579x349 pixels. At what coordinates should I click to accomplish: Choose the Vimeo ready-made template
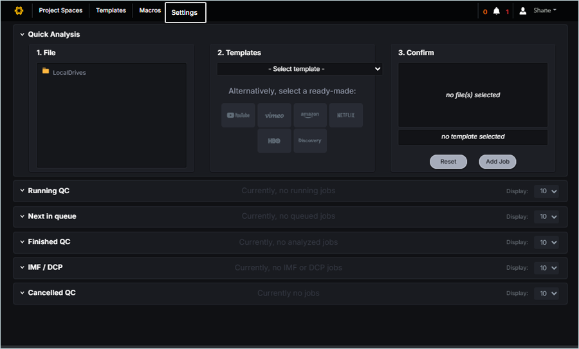click(x=274, y=115)
